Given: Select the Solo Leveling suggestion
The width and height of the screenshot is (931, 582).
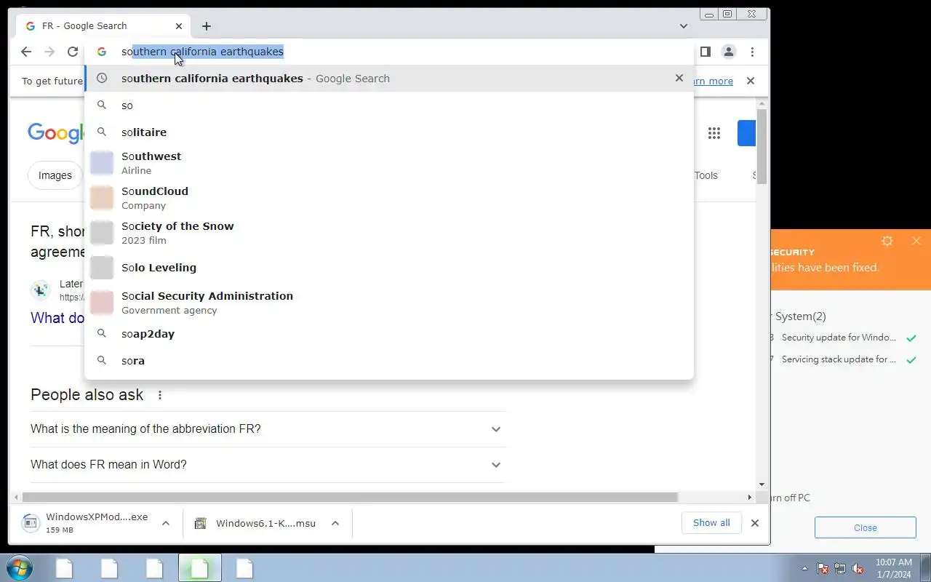Looking at the screenshot, I should (389, 268).
